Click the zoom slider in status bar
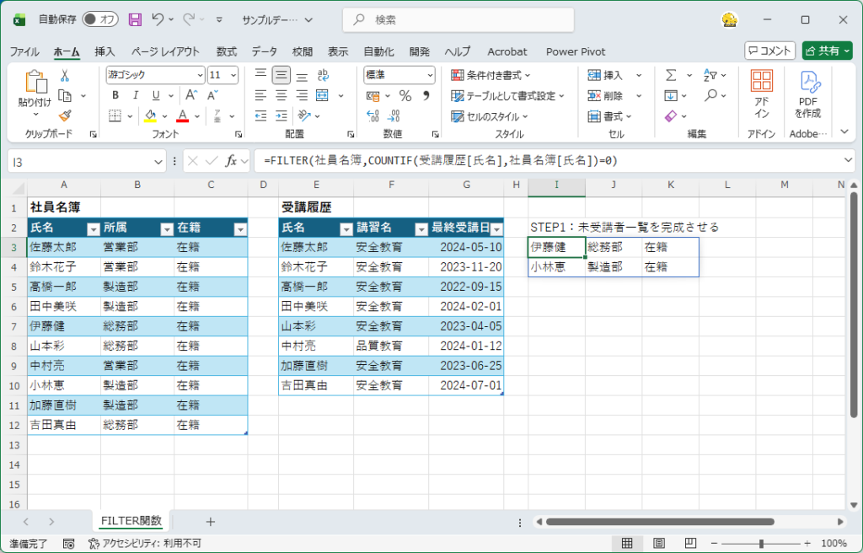863x553 pixels. (761, 544)
